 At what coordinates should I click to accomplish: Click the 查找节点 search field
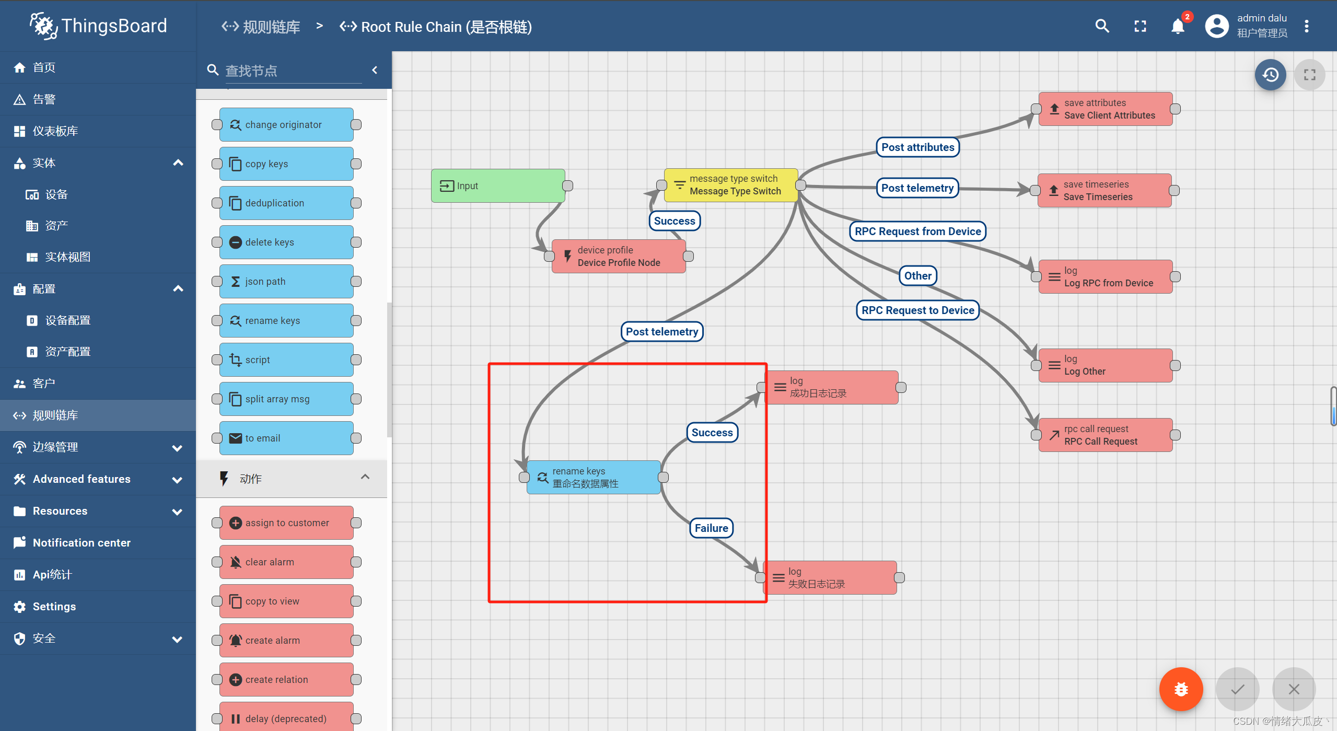pyautogui.click(x=293, y=71)
